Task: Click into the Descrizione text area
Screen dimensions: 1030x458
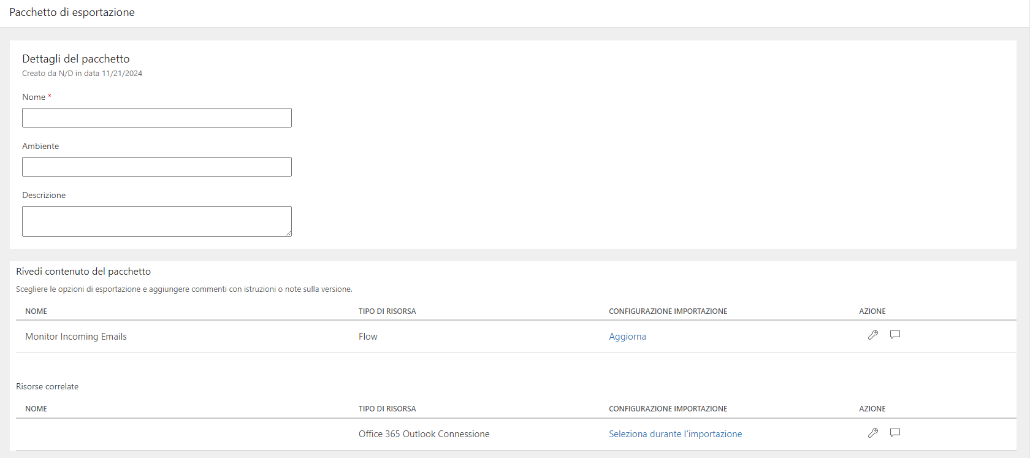Action: (x=157, y=221)
